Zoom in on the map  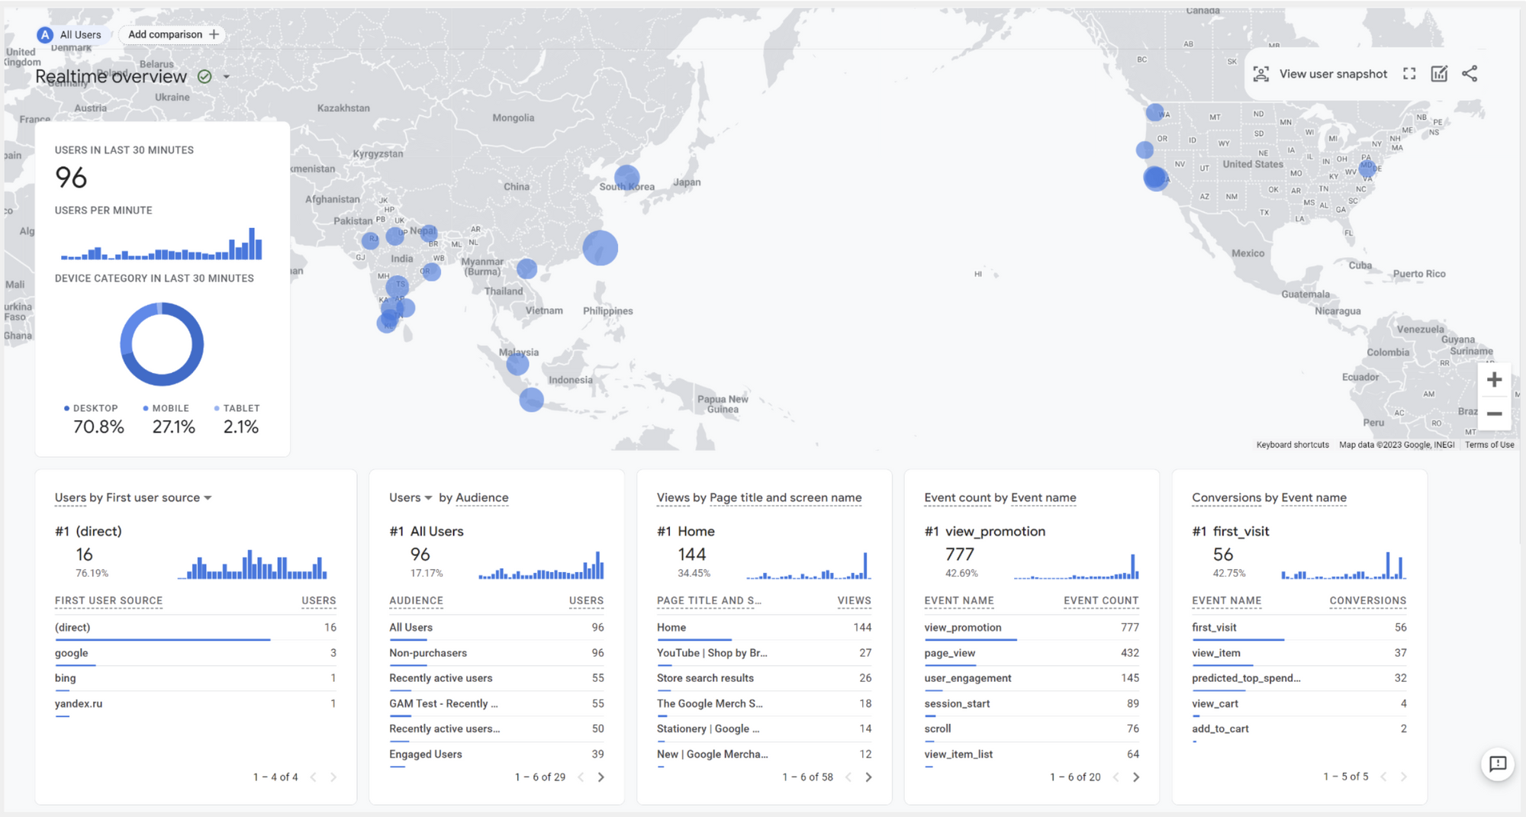tap(1494, 380)
